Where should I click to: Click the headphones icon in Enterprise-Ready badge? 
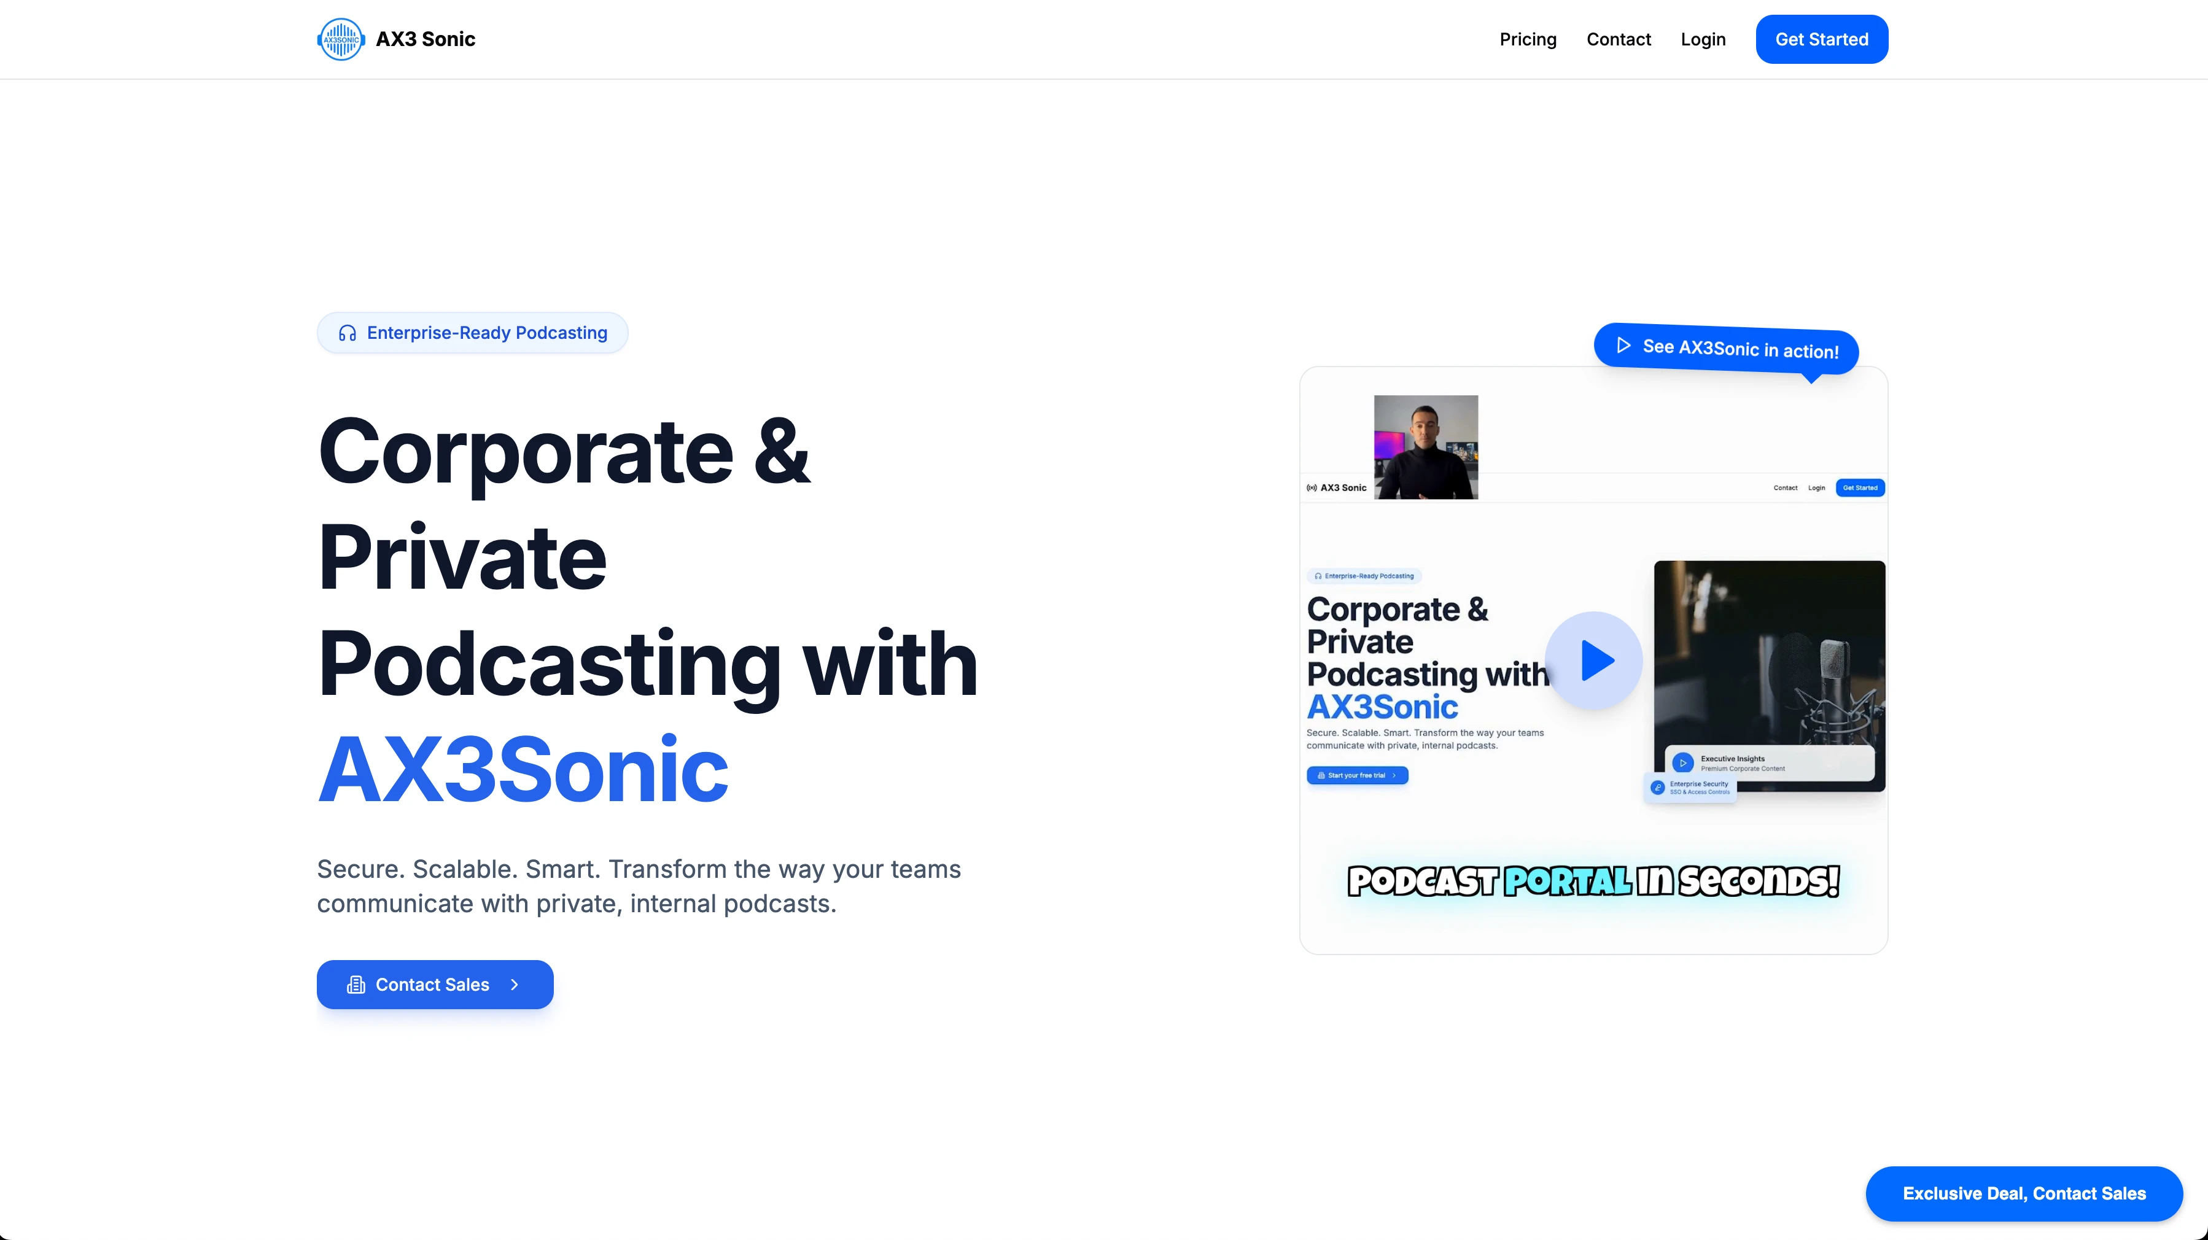point(347,333)
